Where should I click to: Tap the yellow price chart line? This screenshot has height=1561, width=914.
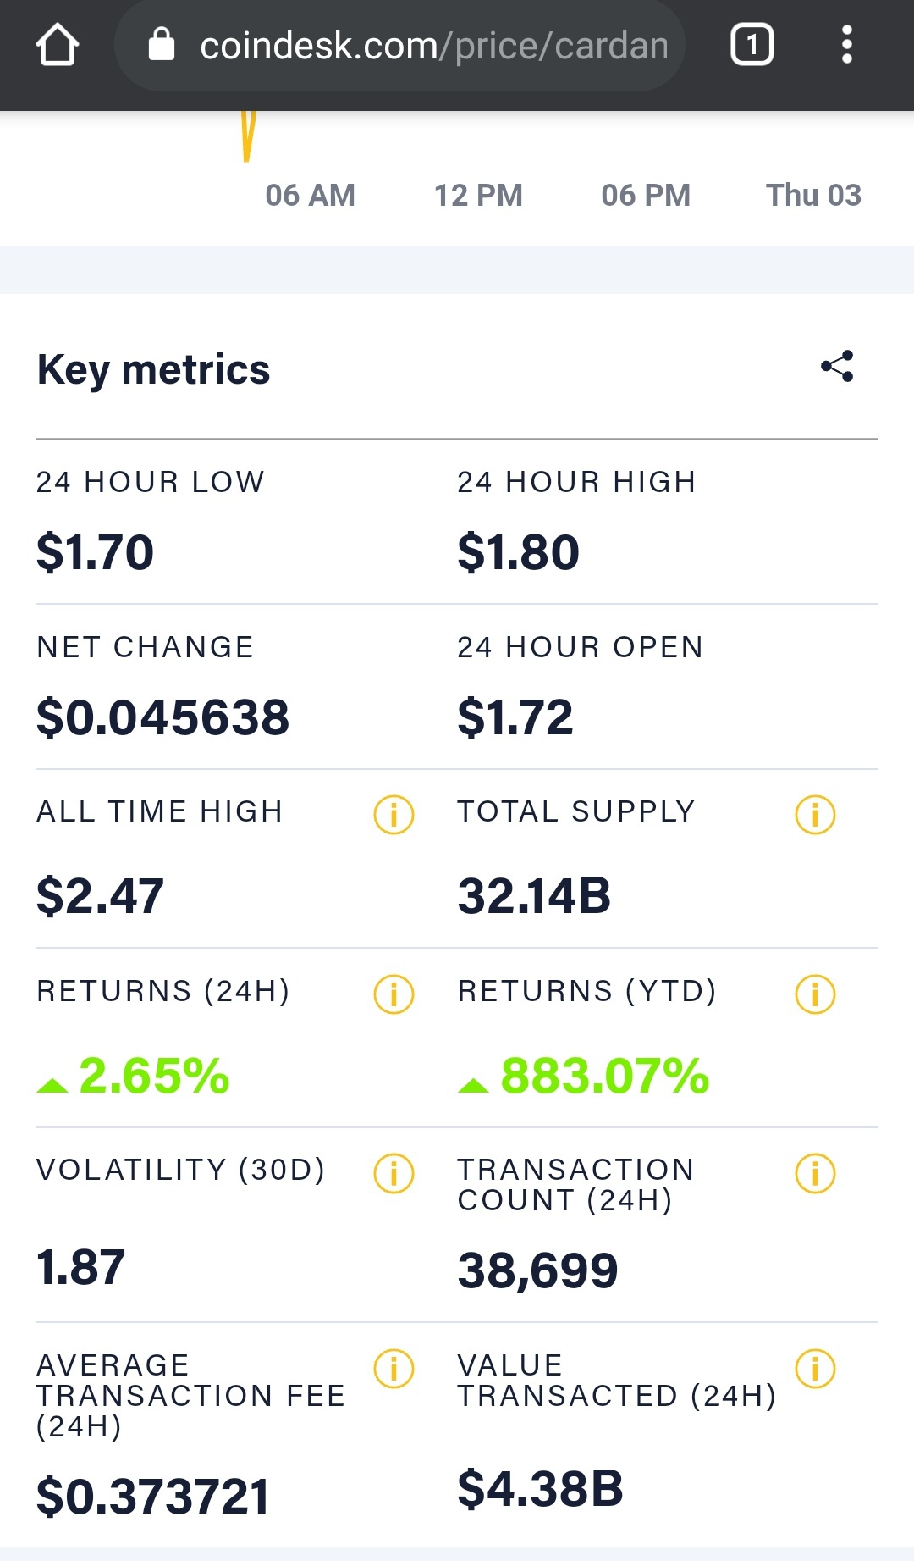[248, 136]
